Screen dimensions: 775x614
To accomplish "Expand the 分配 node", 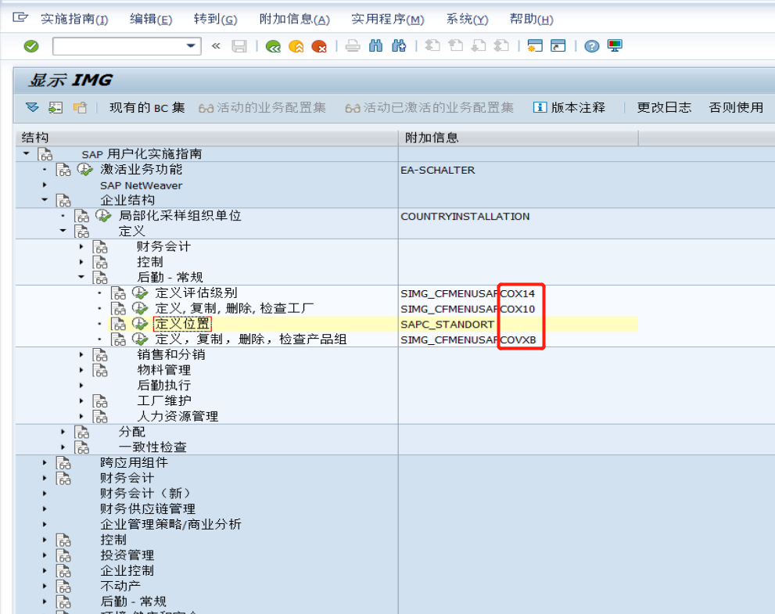I will tap(63, 432).
